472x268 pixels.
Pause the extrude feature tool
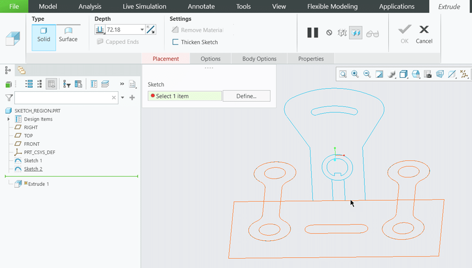[x=312, y=32]
